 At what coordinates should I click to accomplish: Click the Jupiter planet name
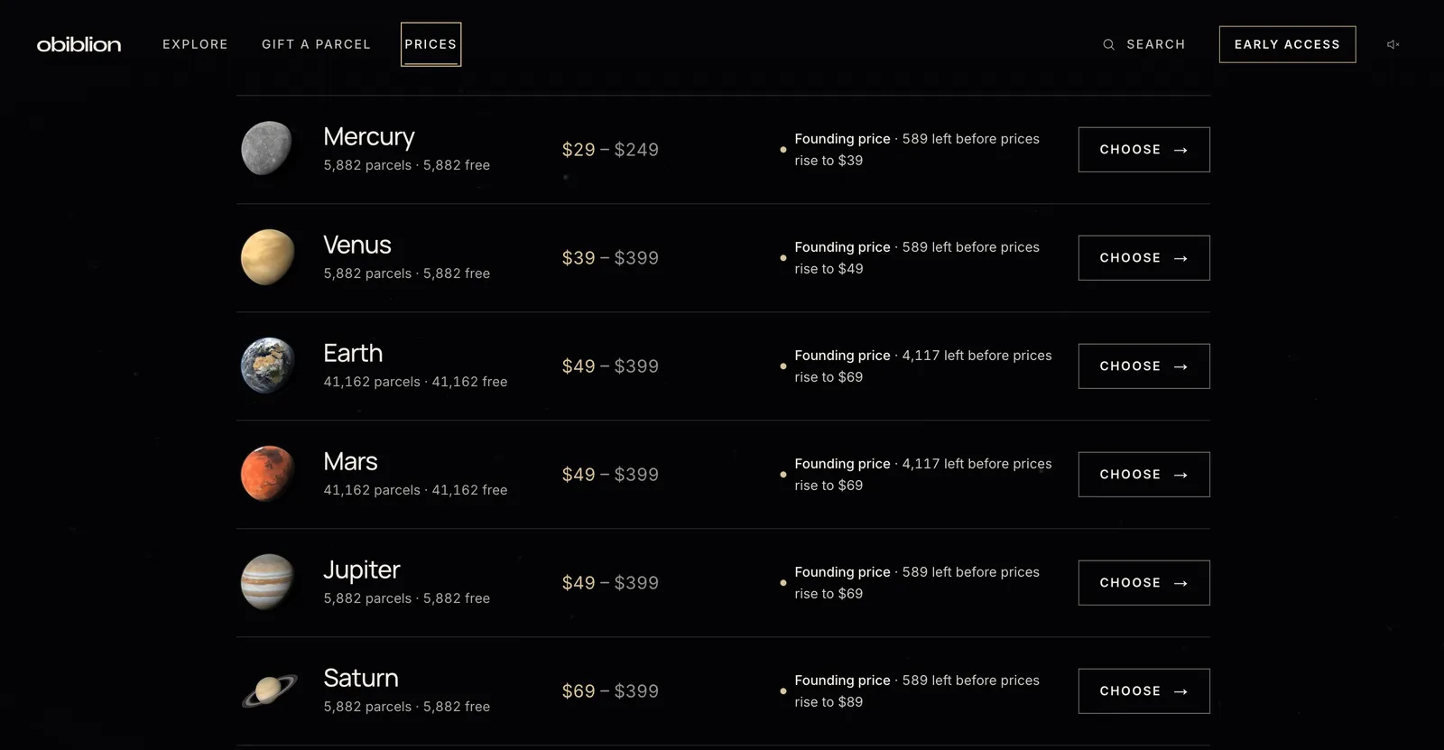click(x=361, y=570)
